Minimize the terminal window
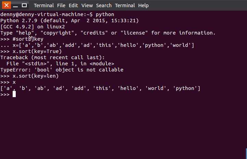Screen dimensions: 247x159 [x=15, y=5]
